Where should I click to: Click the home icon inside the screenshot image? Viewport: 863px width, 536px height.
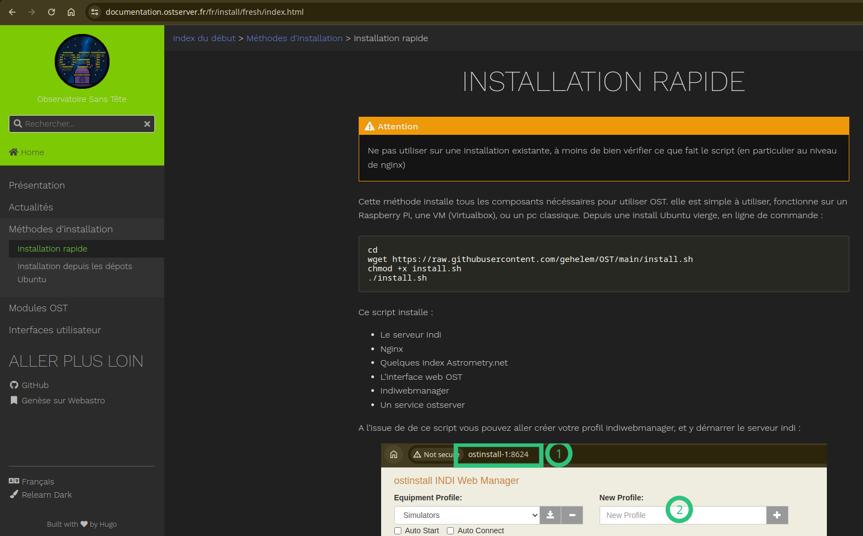(x=394, y=454)
